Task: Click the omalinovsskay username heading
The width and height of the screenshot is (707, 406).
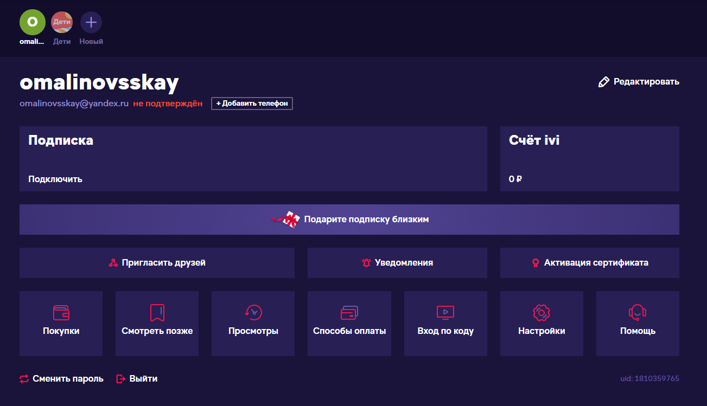Action: [x=99, y=82]
